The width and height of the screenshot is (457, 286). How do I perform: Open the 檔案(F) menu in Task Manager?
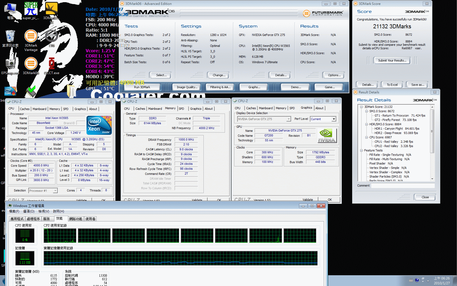pyautogui.click(x=14, y=211)
